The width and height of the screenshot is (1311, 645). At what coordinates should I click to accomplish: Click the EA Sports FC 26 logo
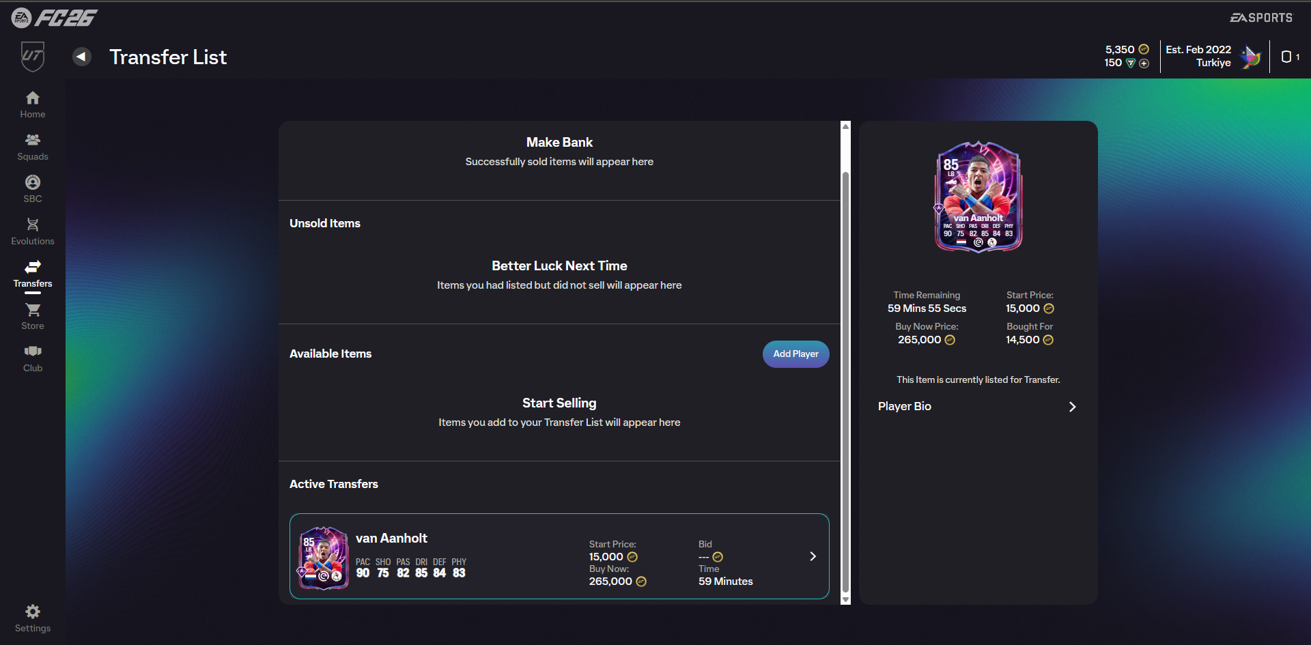click(x=55, y=18)
